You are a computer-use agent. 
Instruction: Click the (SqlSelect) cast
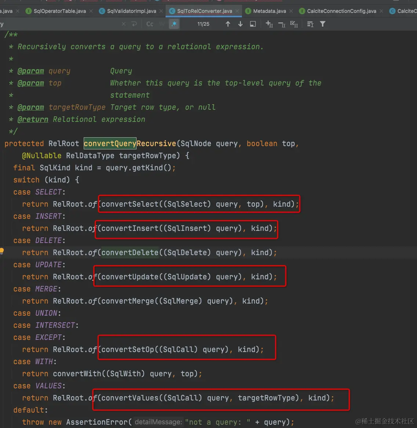point(187,204)
